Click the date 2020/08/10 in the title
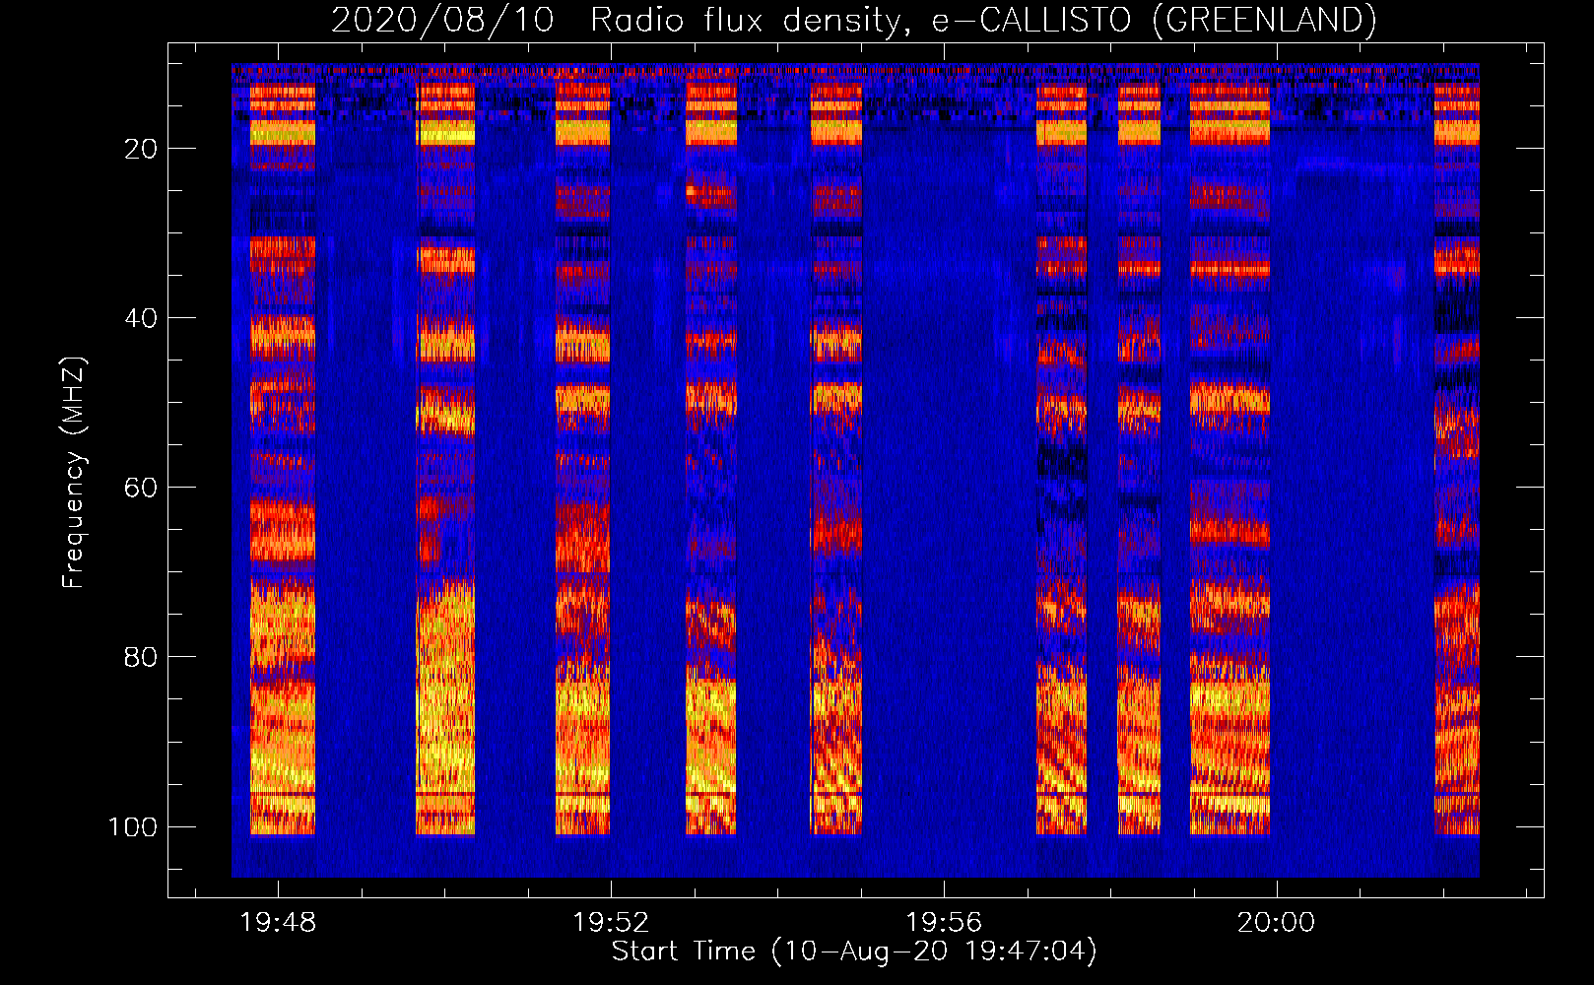This screenshot has height=985, width=1594. point(442,20)
